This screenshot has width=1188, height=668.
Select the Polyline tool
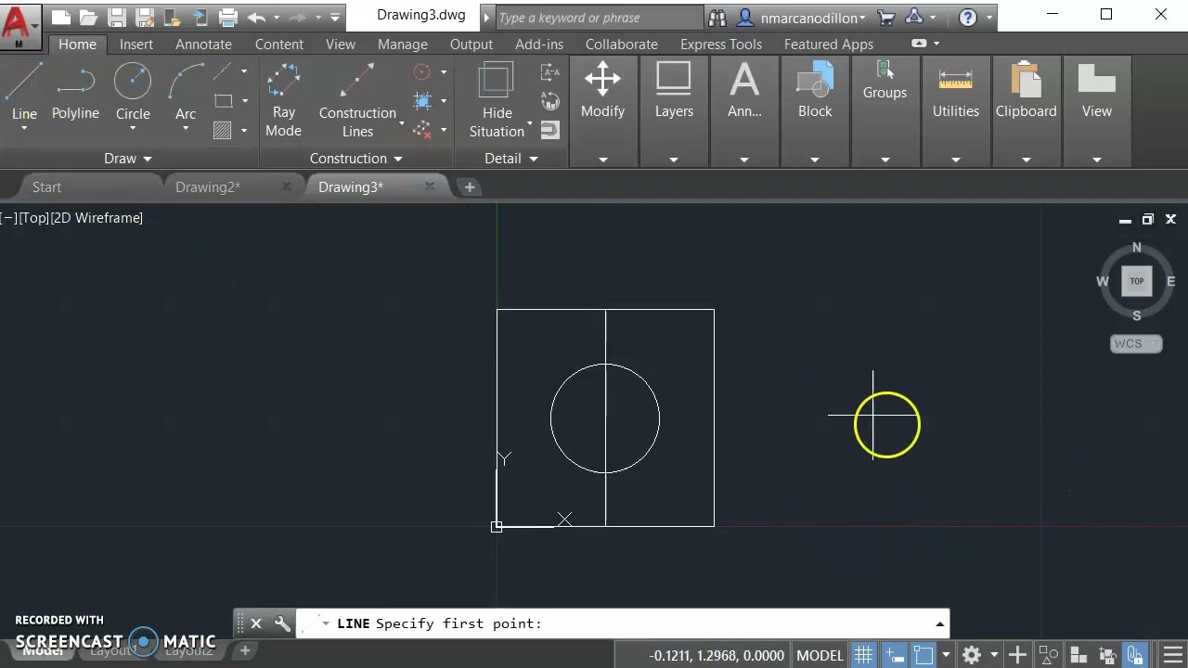(75, 91)
